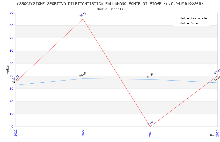Click the 85.13 peak data label
Screen dimensions: 220x142
point(83,15)
